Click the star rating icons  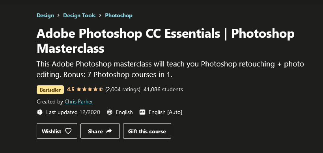click(90, 90)
